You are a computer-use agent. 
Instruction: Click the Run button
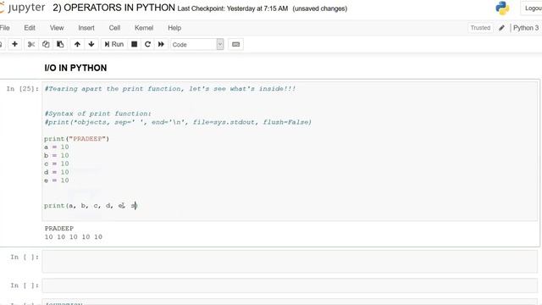pos(114,44)
